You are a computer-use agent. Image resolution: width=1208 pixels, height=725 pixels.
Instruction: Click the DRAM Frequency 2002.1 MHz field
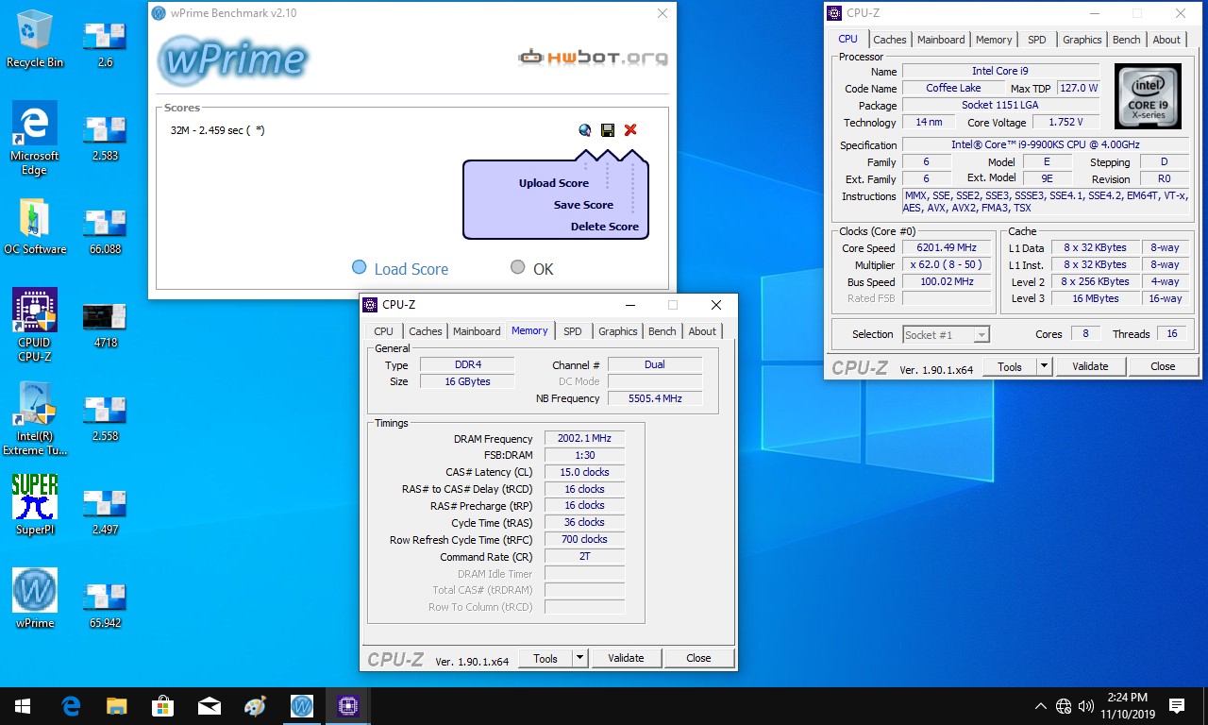tap(584, 439)
